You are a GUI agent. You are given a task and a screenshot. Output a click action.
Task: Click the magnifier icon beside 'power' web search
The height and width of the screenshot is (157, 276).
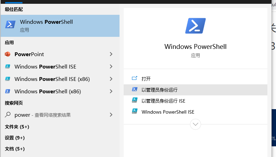8,115
